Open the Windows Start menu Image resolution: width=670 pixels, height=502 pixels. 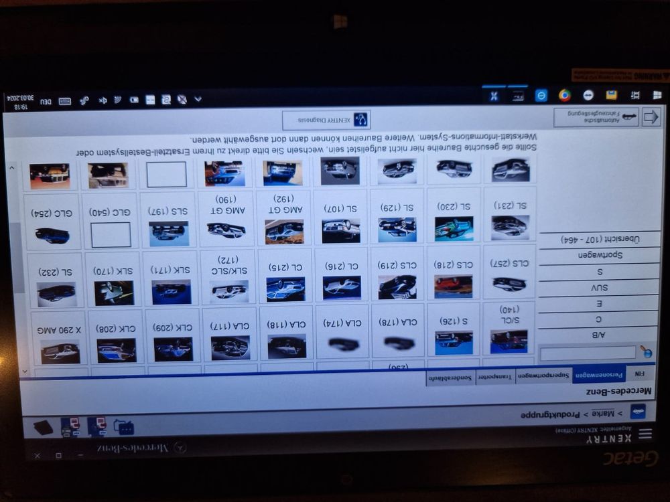click(x=657, y=95)
